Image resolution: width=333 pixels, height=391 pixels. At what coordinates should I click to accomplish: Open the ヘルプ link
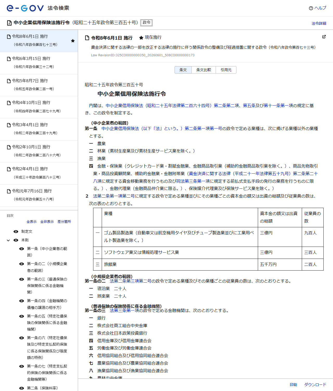pos(320,8)
